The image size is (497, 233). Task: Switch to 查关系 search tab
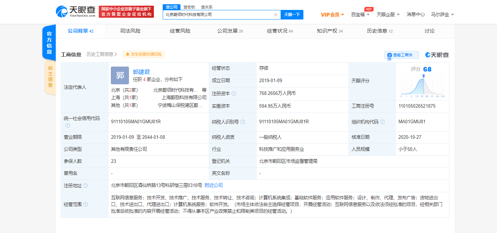coord(207,7)
